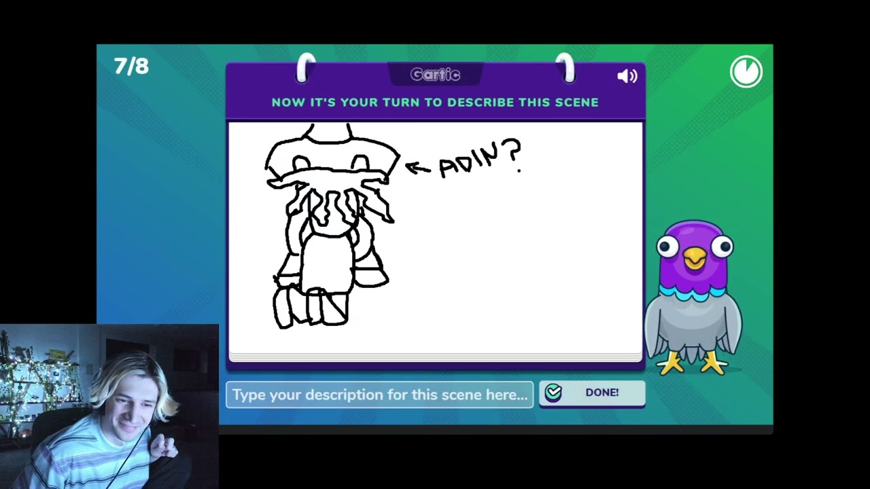Mute the game sound via speaker icon
Image resolution: width=870 pixels, height=489 pixels.
click(627, 76)
